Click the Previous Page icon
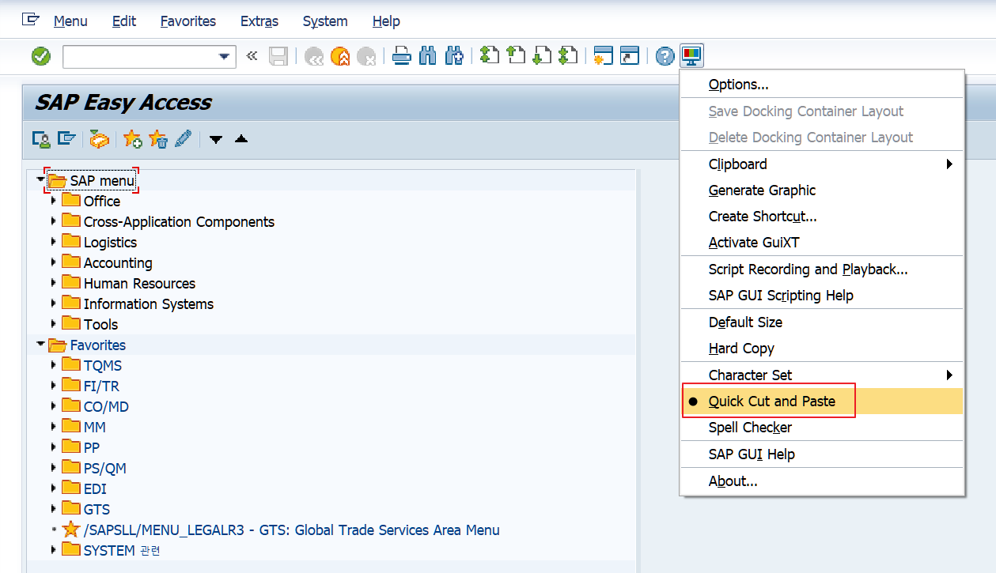 click(x=516, y=56)
